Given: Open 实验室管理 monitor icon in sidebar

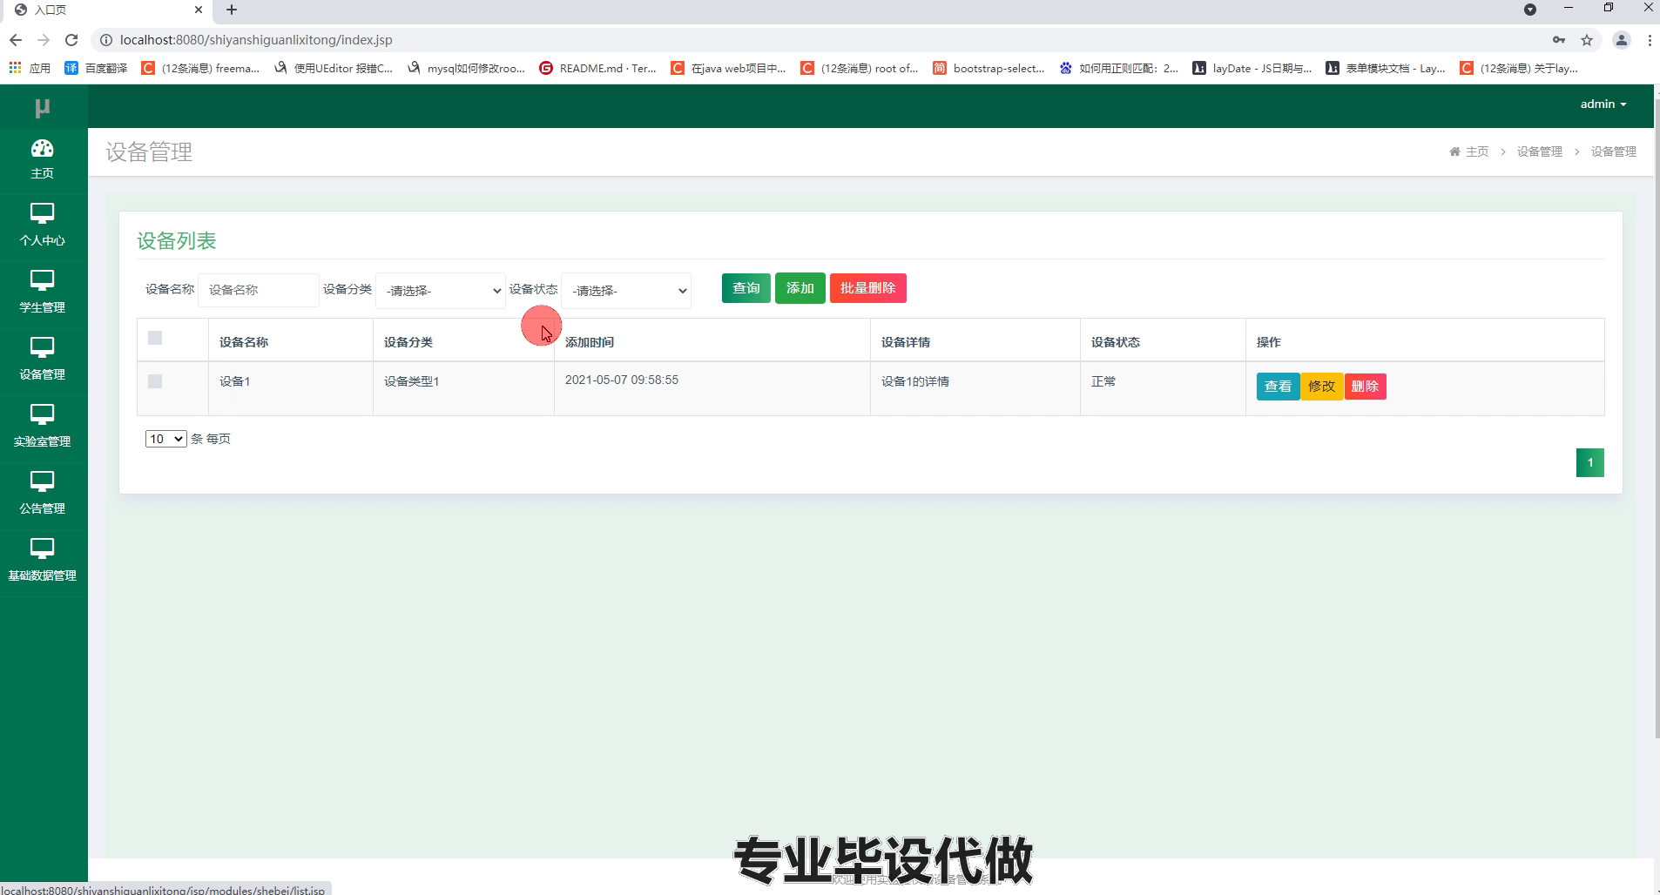Looking at the screenshot, I should [42, 414].
